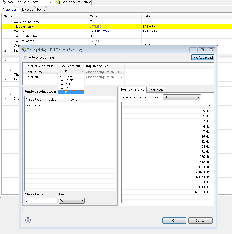Screen dimensions: 232x234
Task: Switch to the Properties tab
Action: (x=9, y=10)
